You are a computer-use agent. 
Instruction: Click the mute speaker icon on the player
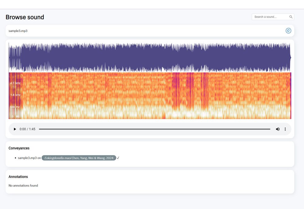click(x=278, y=129)
